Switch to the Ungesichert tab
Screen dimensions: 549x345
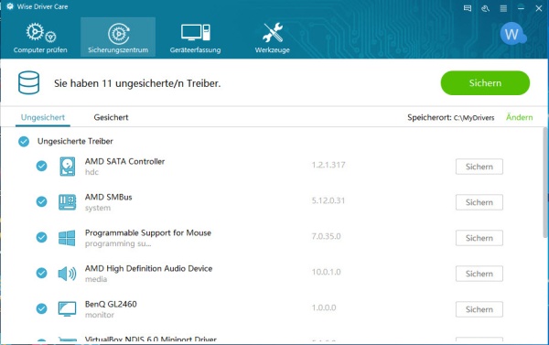43,118
